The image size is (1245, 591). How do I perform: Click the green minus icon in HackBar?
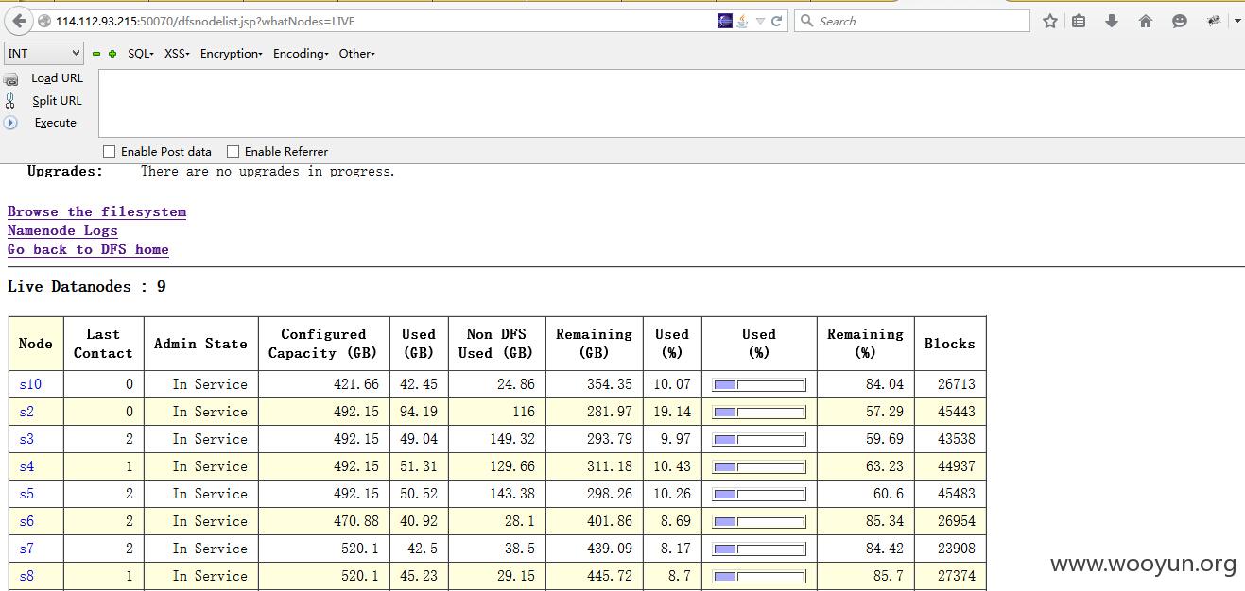click(95, 54)
